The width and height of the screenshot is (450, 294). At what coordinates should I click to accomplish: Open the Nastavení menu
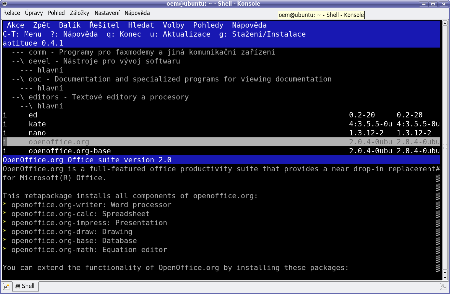pyautogui.click(x=107, y=13)
